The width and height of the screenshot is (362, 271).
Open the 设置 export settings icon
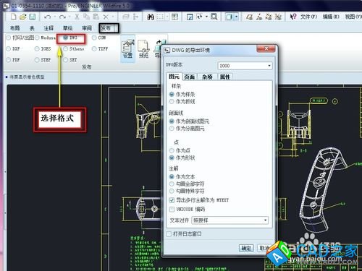click(127, 49)
